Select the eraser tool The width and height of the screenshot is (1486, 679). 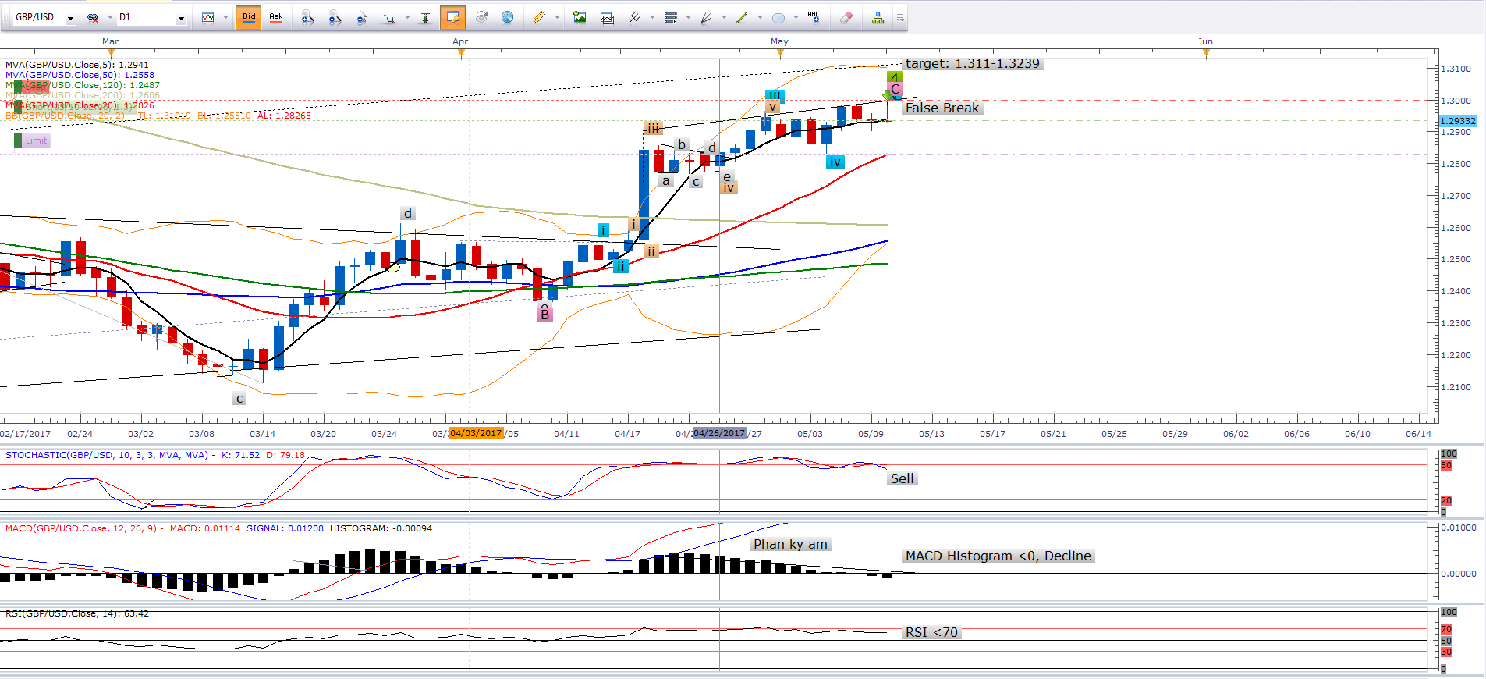click(846, 17)
